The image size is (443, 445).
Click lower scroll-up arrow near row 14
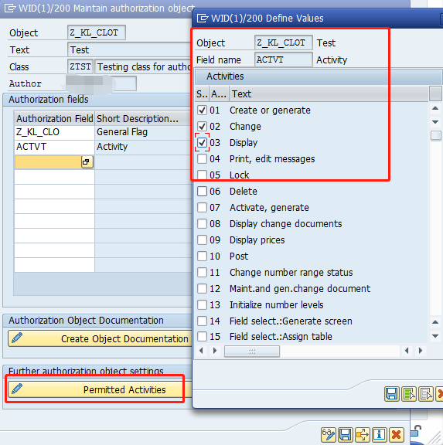(x=435, y=322)
